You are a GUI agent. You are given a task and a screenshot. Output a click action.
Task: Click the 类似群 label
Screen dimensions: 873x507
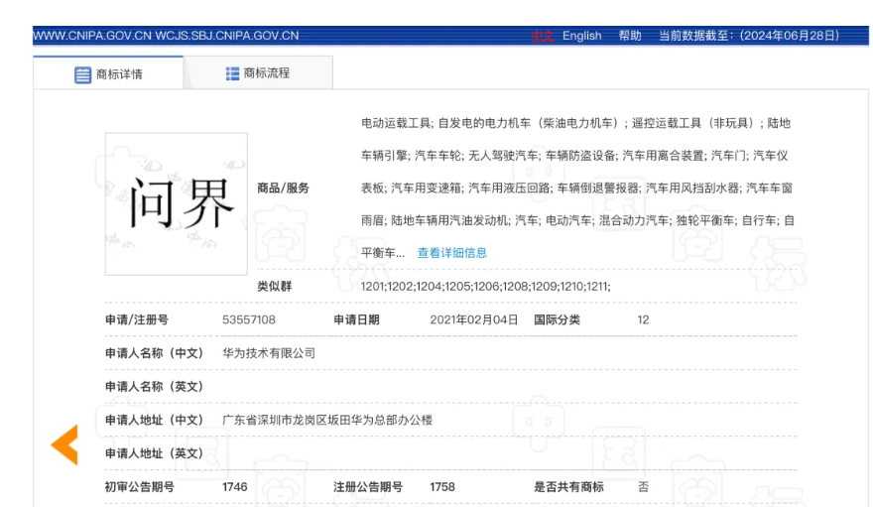[x=275, y=286]
